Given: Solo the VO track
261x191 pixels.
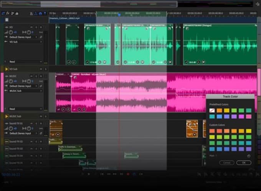Looking at the screenshot, I should 36,27.
